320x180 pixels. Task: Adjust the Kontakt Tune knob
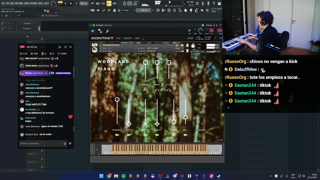(x=193, y=46)
